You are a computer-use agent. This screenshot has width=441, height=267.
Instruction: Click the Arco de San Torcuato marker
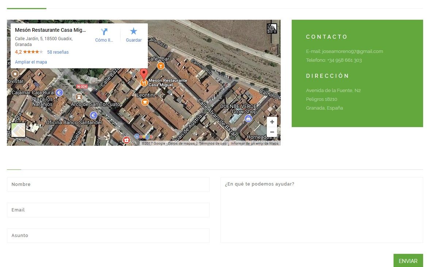point(78,97)
